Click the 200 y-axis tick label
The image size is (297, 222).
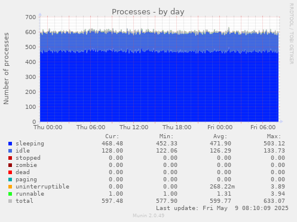(x=30, y=92)
